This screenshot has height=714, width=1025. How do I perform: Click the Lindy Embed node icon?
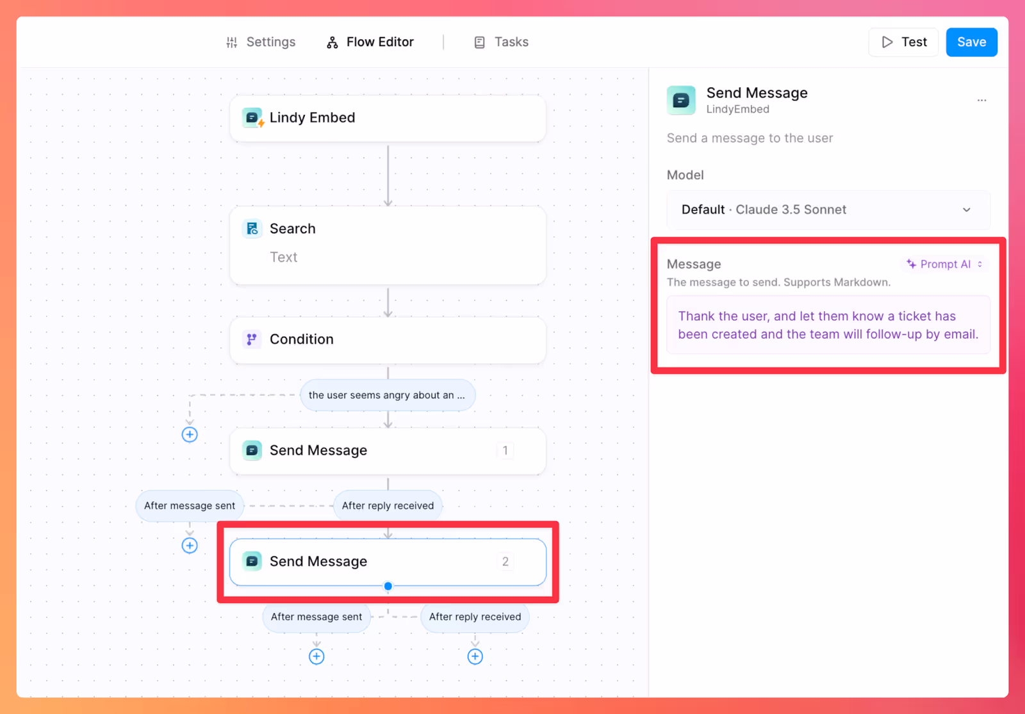[252, 118]
